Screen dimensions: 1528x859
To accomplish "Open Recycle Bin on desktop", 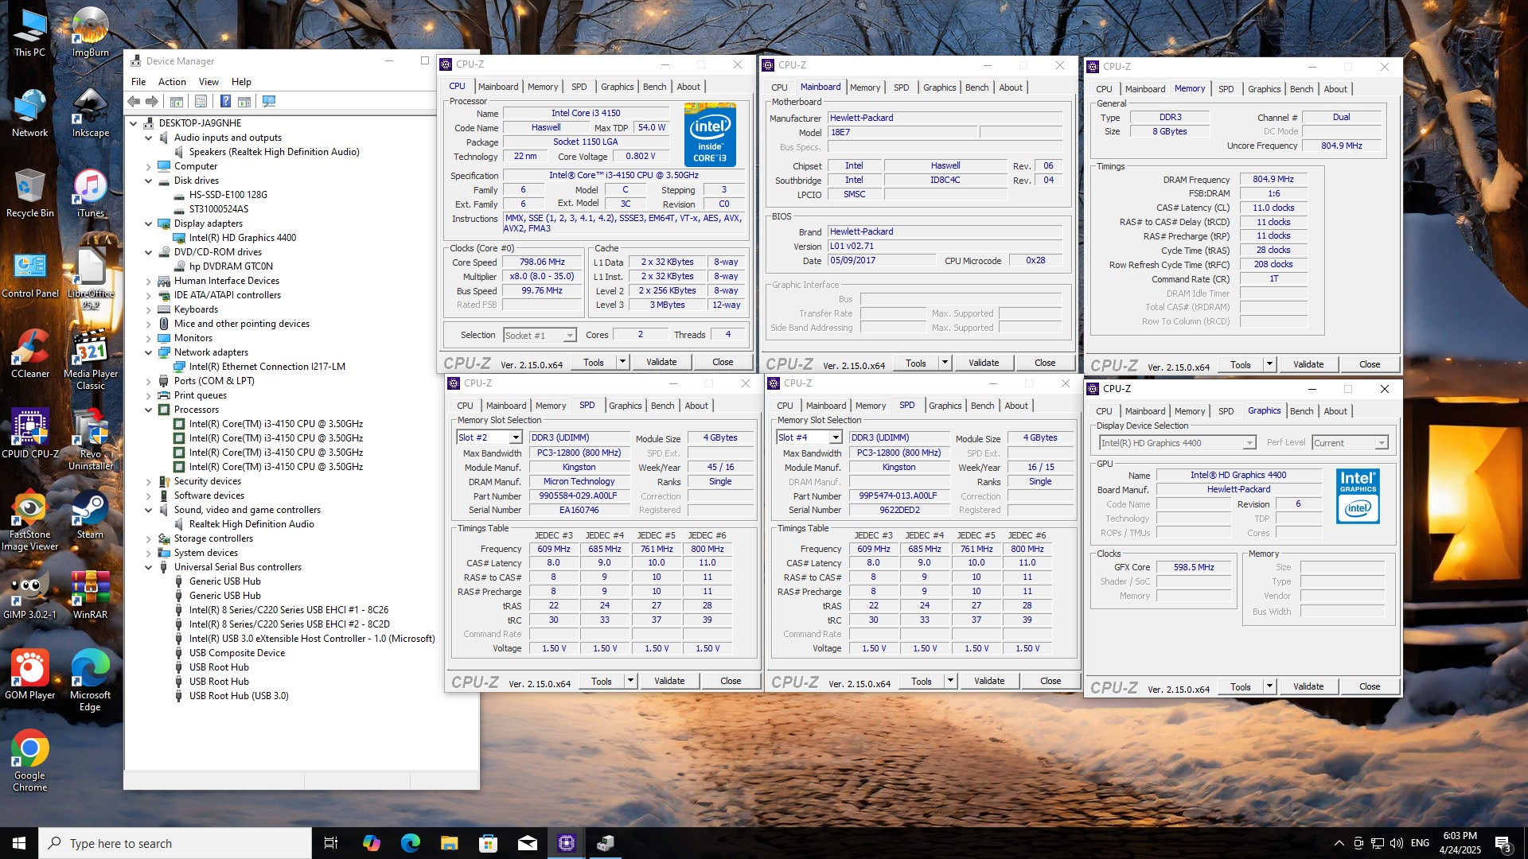I will (x=29, y=193).
